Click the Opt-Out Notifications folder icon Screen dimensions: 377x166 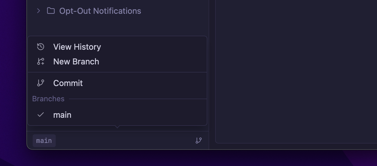[51, 11]
